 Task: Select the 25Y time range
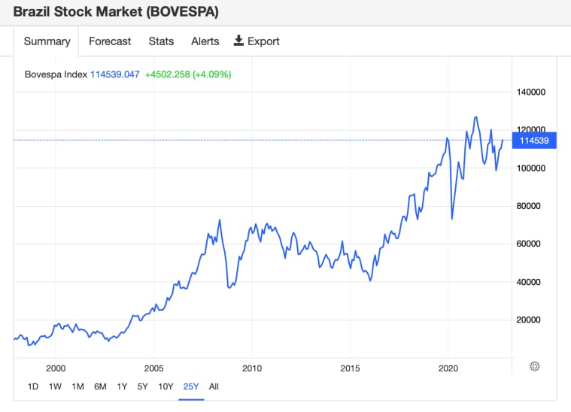pyautogui.click(x=191, y=386)
